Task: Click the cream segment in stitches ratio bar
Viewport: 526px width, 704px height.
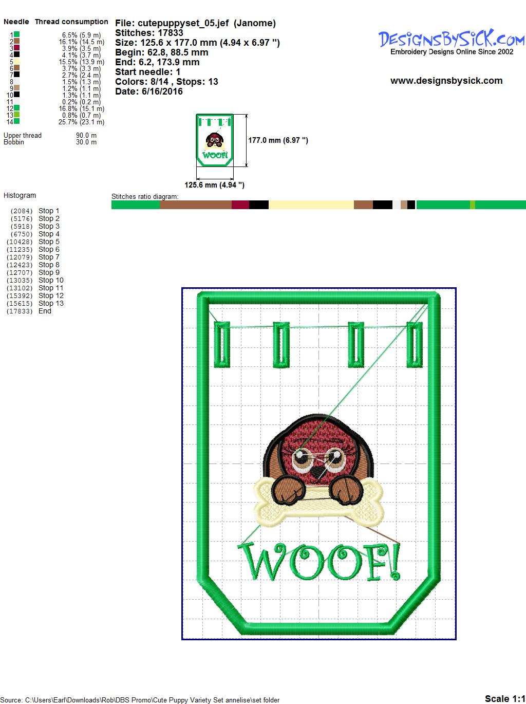Action: 311,205
